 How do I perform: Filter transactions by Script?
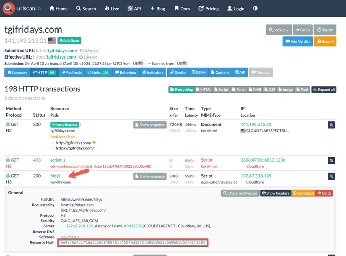pos(221,90)
